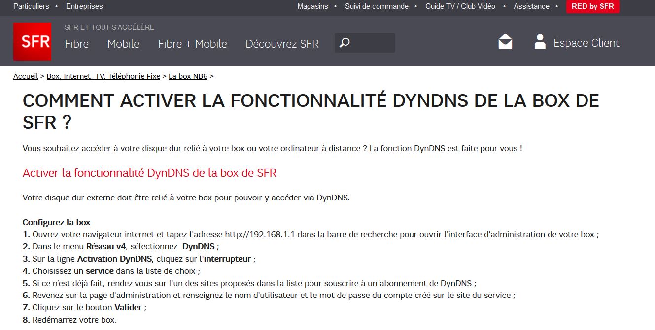
Task: Click the red heading 'Activer la fonctionnalité DynDNS'
Action: tap(149, 173)
